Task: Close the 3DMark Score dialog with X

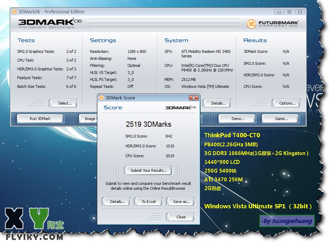Action: click(x=193, y=98)
